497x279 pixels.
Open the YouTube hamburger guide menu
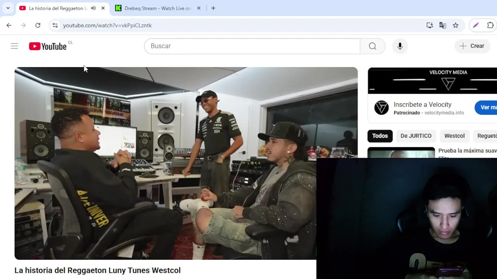[14, 46]
